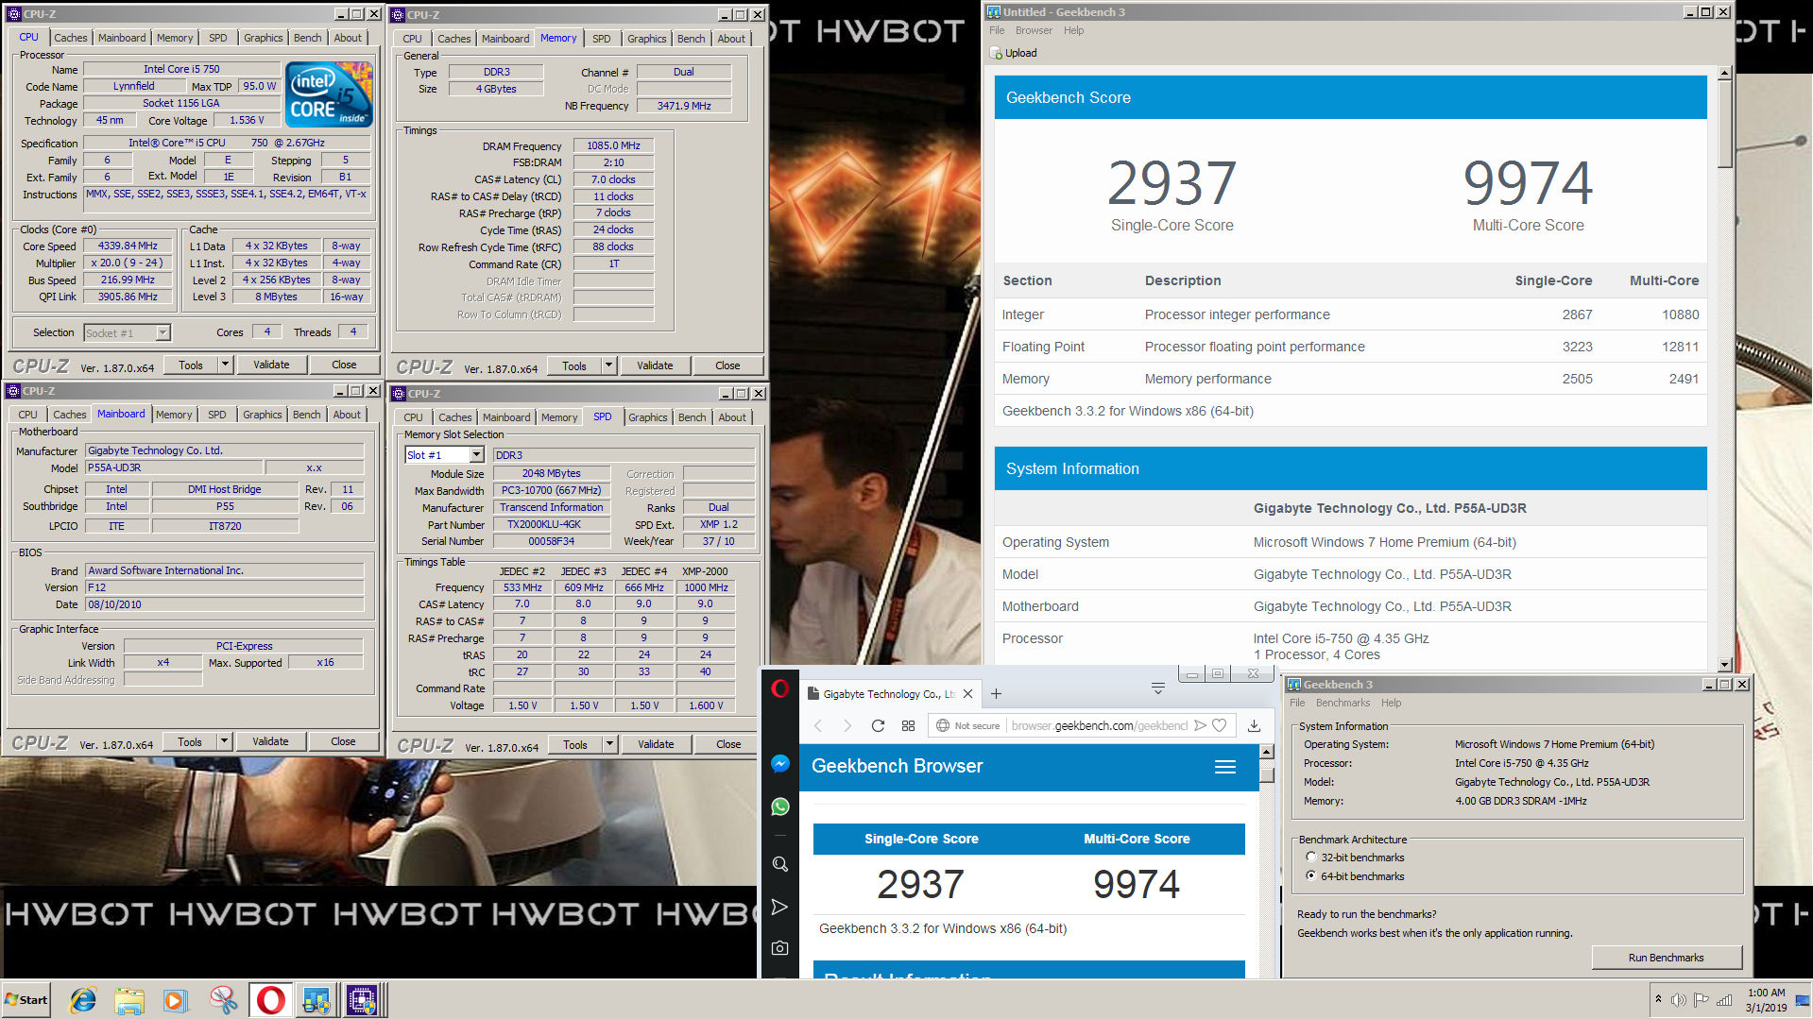This screenshot has height=1019, width=1813.
Task: Close the Gigabyte Technology browser tab
Action: (967, 693)
